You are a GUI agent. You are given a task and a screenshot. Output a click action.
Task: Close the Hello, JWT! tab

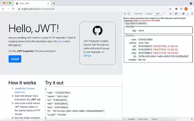click(48, 3)
